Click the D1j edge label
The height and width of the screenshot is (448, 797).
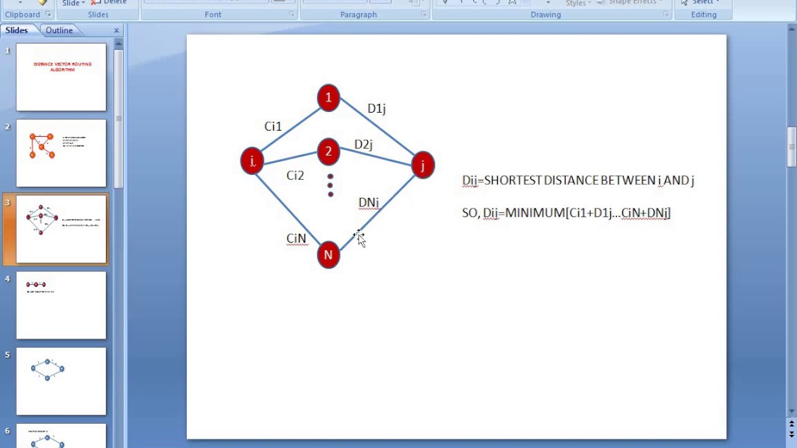[377, 108]
